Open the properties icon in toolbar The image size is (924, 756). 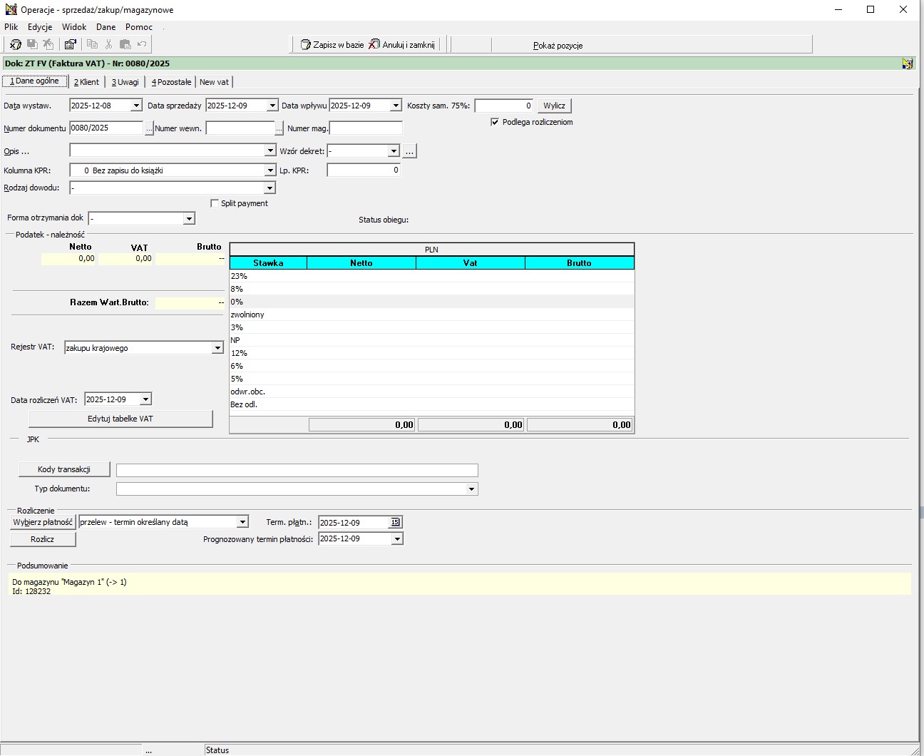coord(70,44)
